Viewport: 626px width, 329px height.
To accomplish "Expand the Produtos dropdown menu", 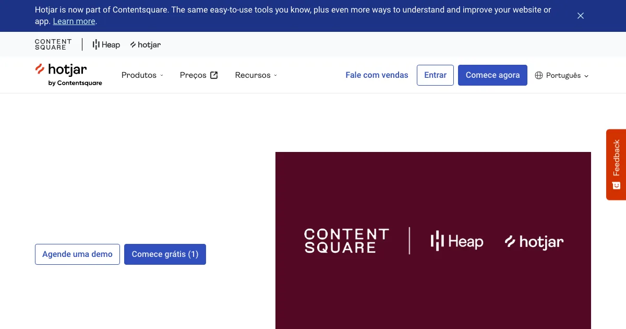I will (142, 75).
